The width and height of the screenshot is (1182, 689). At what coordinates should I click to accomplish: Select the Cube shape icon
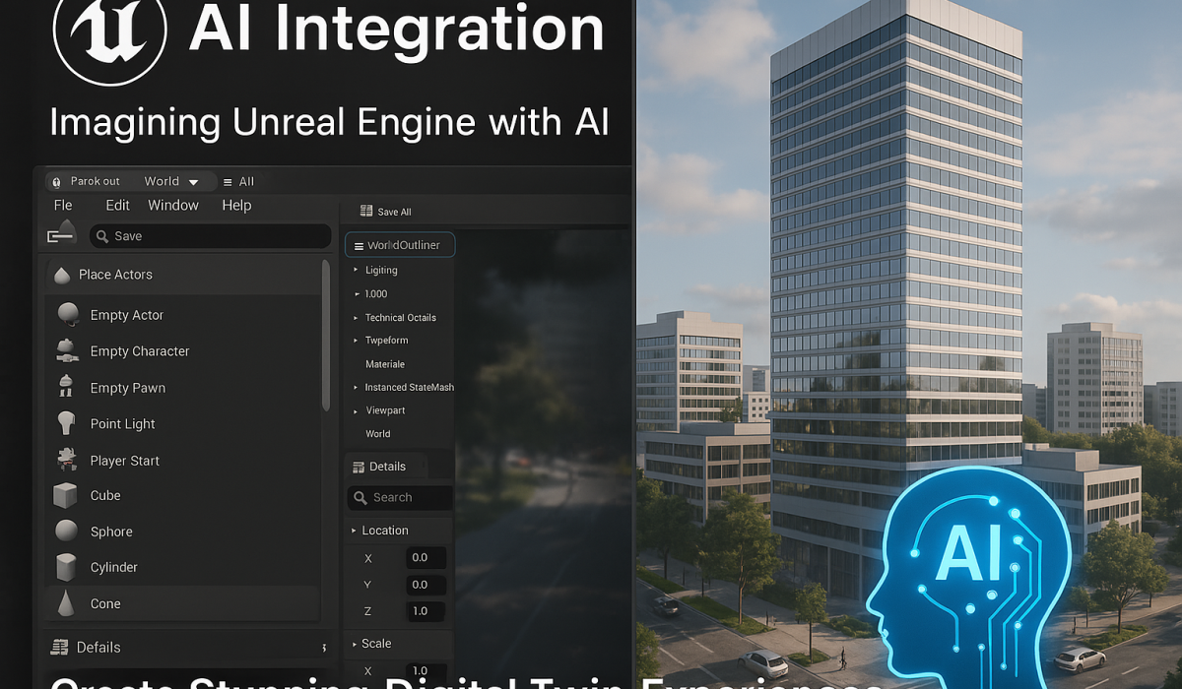66,495
